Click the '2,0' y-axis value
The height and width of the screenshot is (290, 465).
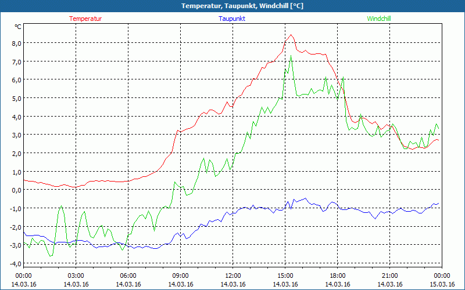tap(17, 153)
